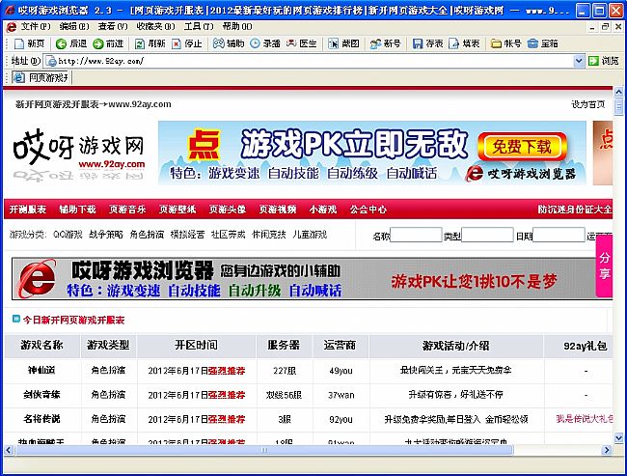Click the vertical scrollbar up arrow

[x=618, y=93]
